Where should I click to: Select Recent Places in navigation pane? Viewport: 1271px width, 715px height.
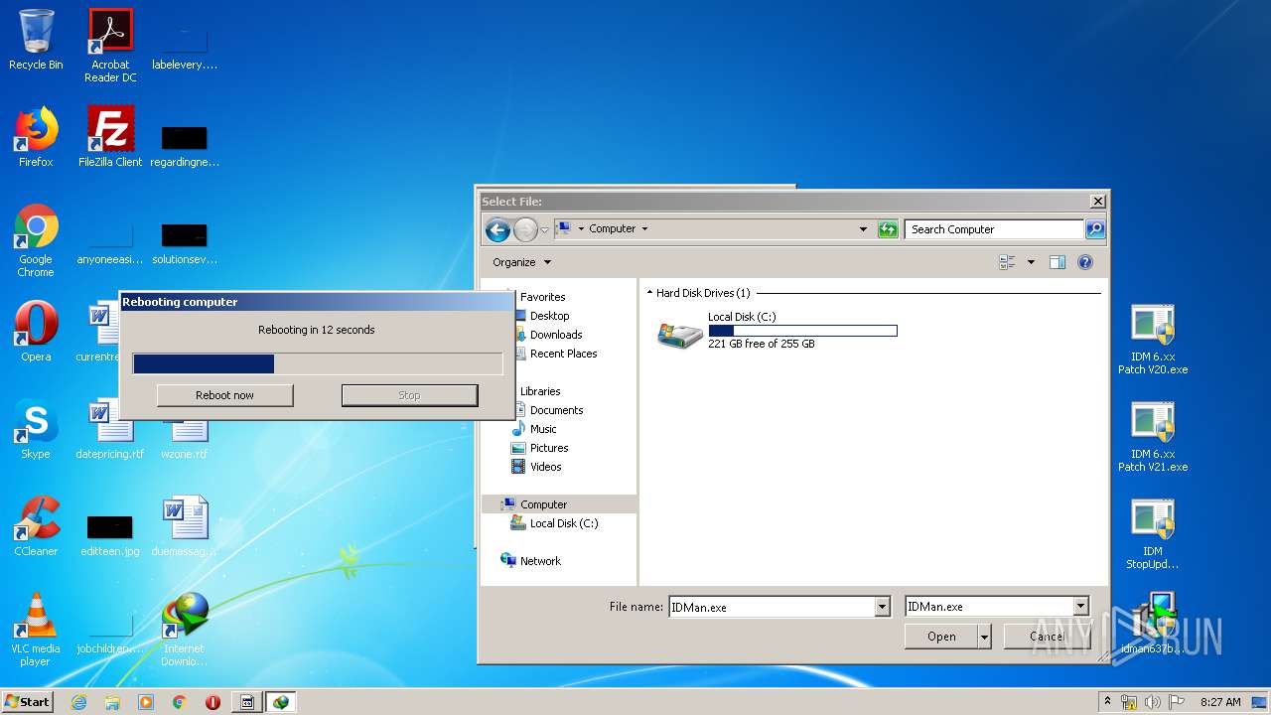click(563, 354)
